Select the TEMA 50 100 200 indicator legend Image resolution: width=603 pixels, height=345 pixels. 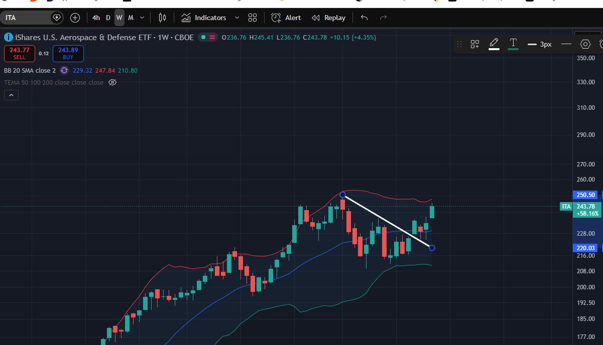pyautogui.click(x=53, y=82)
